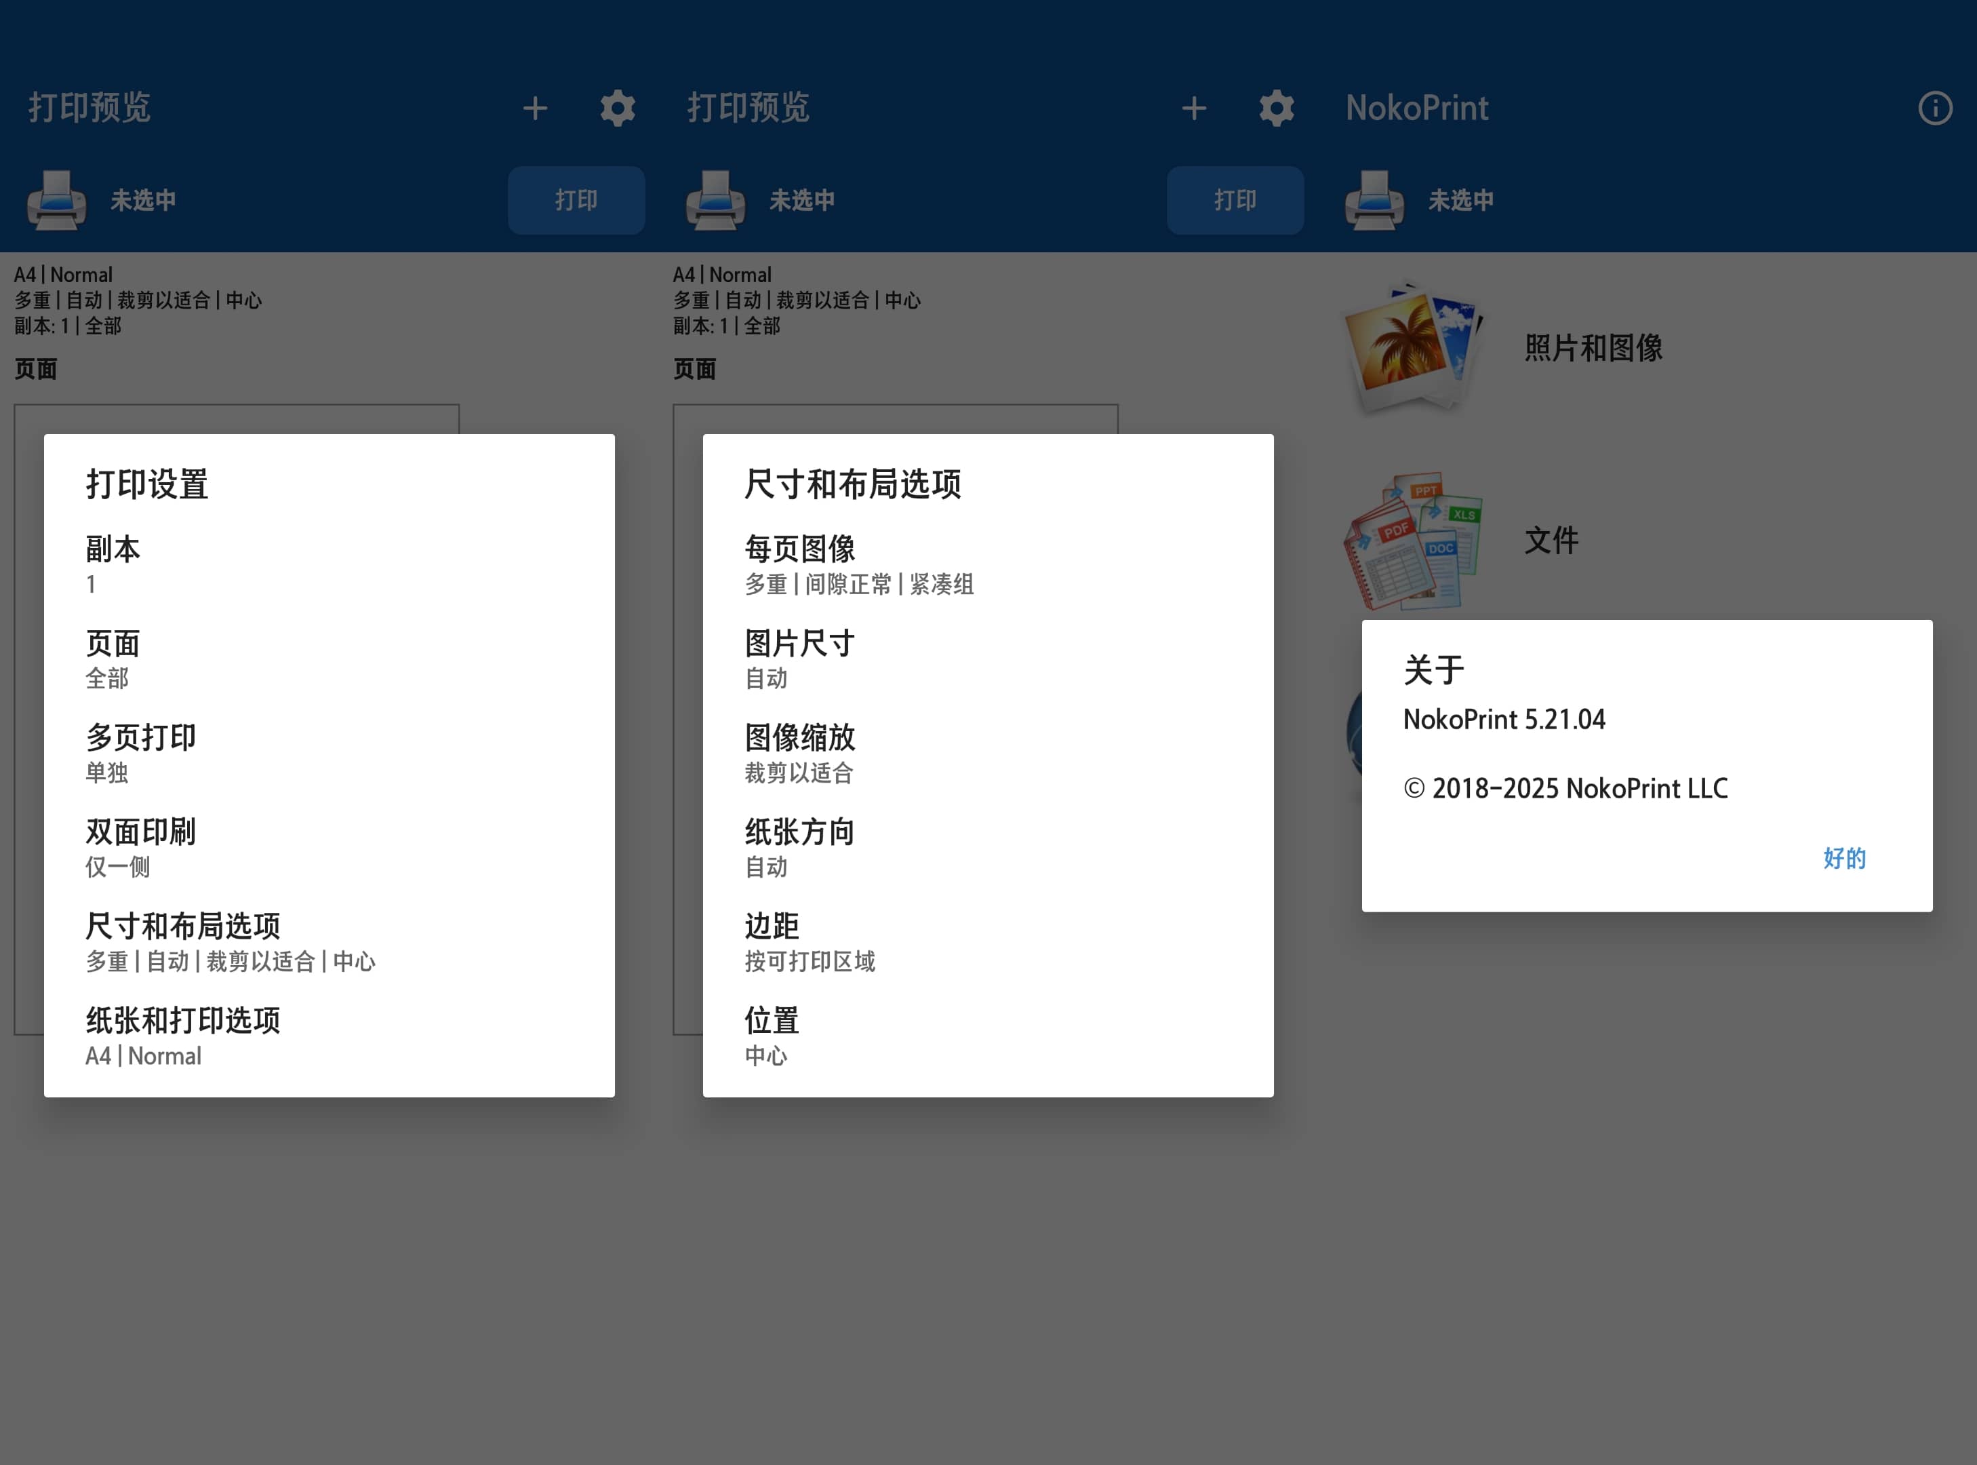1977x1465 pixels.
Task: Open 尺寸和布局选项 in 打印设置 dialog
Action: pos(329,941)
